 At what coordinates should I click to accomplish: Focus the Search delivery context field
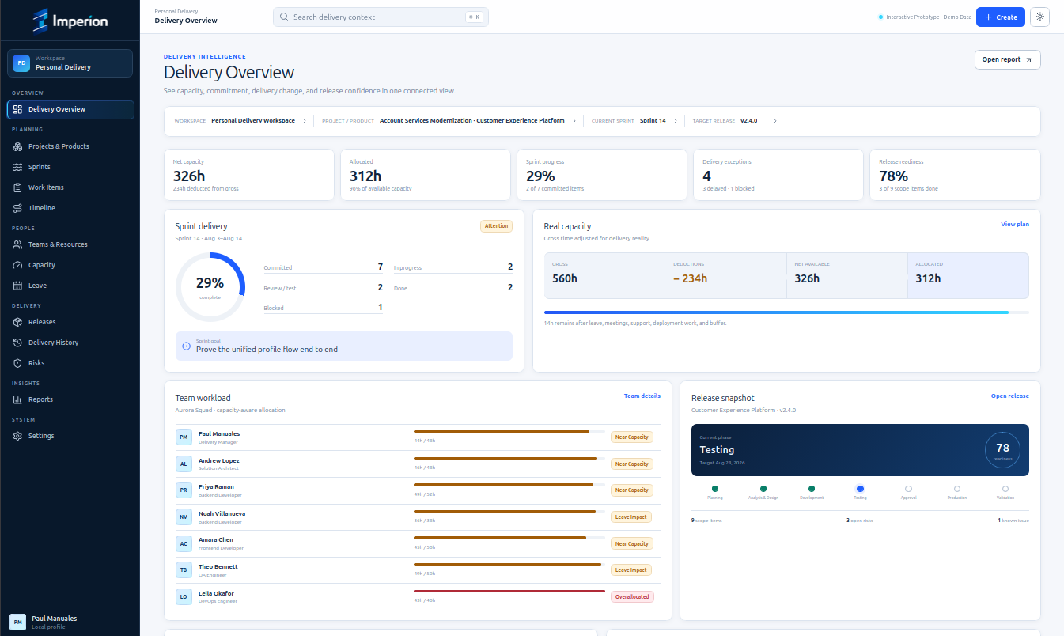pyautogui.click(x=381, y=17)
